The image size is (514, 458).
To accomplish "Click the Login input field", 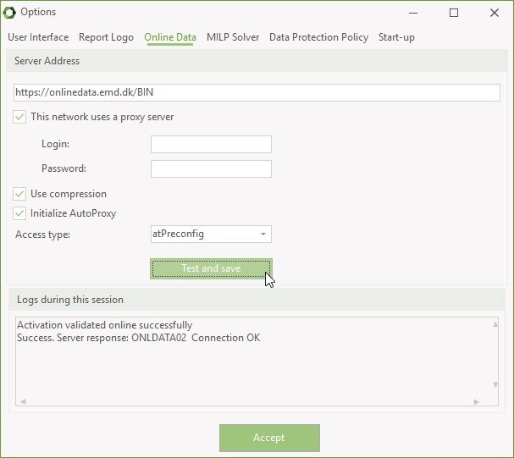I will [211, 144].
